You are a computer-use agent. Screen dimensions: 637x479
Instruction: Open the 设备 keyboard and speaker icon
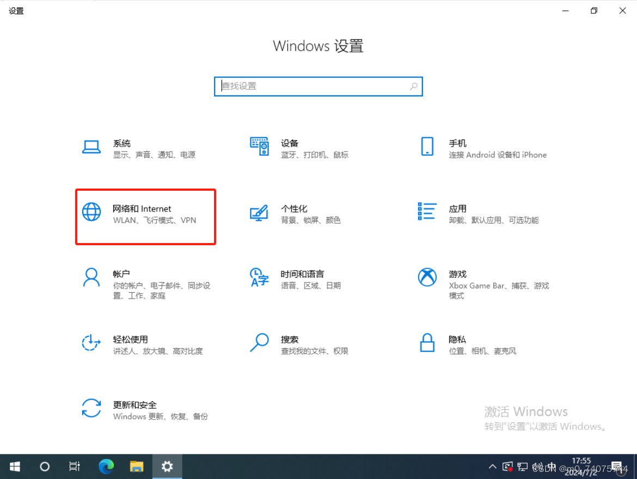point(259,147)
